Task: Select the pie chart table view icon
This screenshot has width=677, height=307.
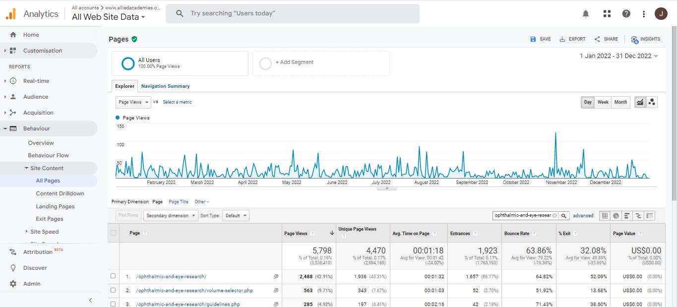Action: (x=615, y=216)
